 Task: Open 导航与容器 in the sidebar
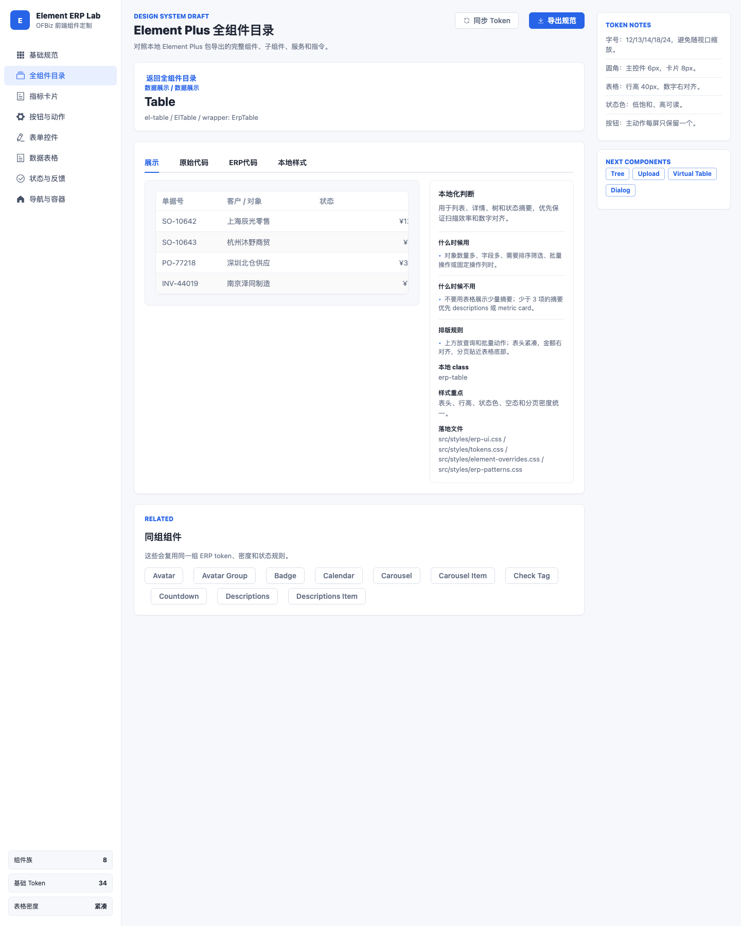pos(60,199)
